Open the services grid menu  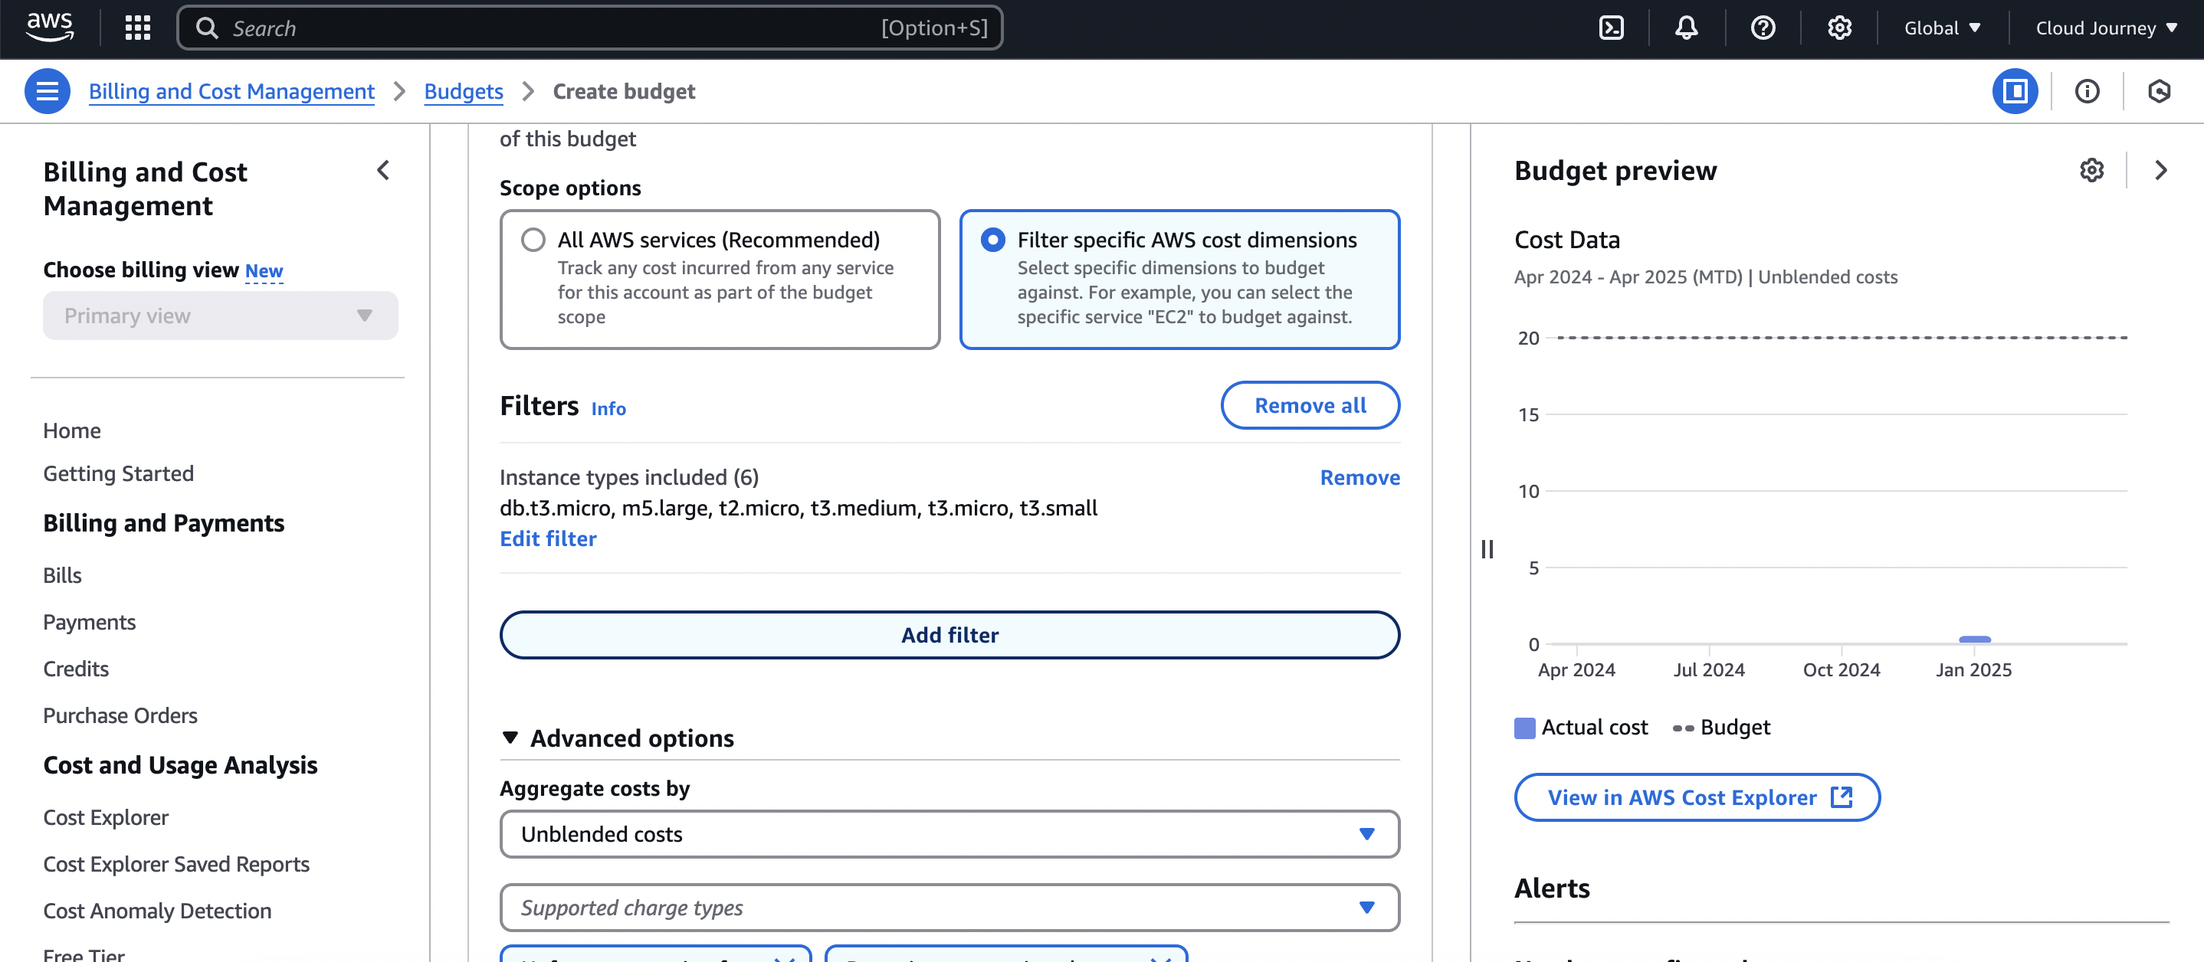(138, 28)
